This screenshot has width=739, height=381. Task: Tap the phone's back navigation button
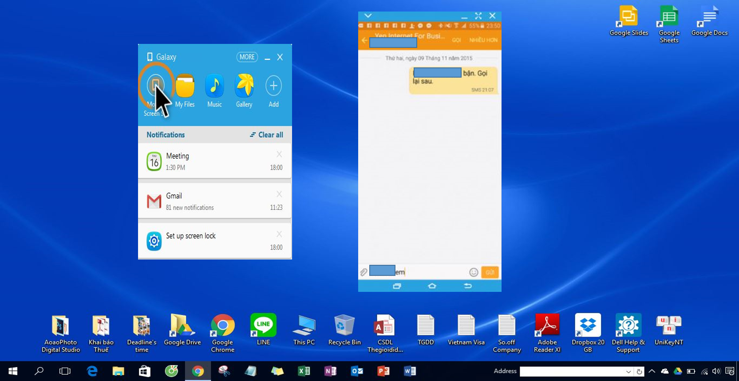pyautogui.click(x=468, y=286)
